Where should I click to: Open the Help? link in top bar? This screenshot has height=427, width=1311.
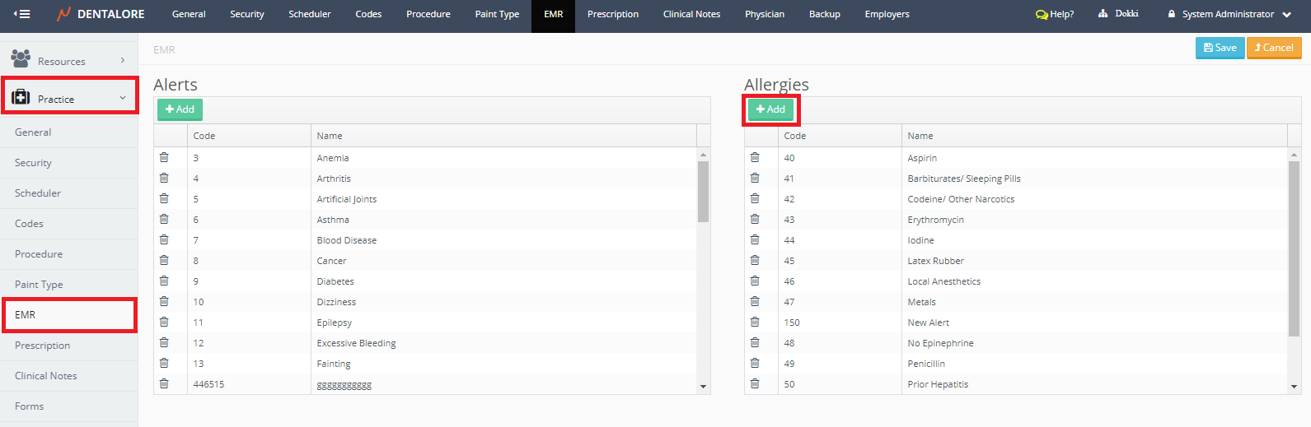(x=1055, y=14)
